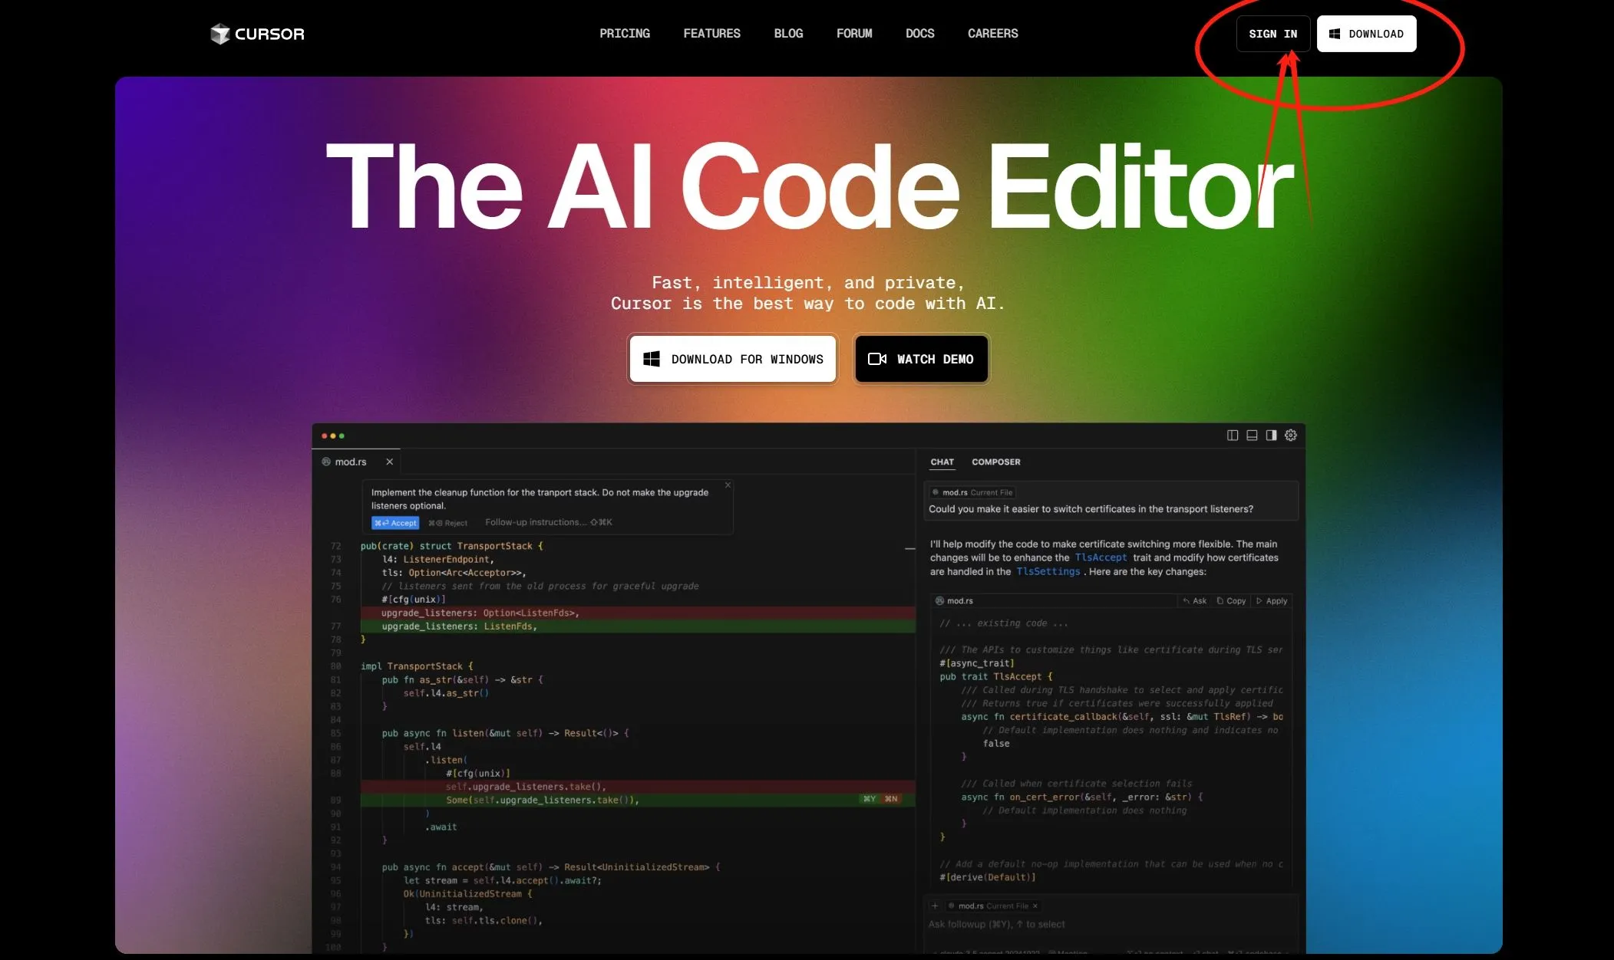Click the yellow window minimize dot
This screenshot has height=960, width=1614.
point(333,436)
